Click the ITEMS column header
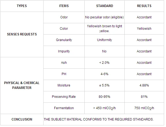This screenshot has height=127, width=166. click(64, 6)
